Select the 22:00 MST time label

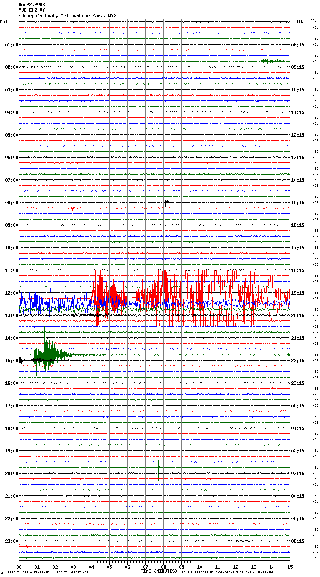(x=12, y=519)
